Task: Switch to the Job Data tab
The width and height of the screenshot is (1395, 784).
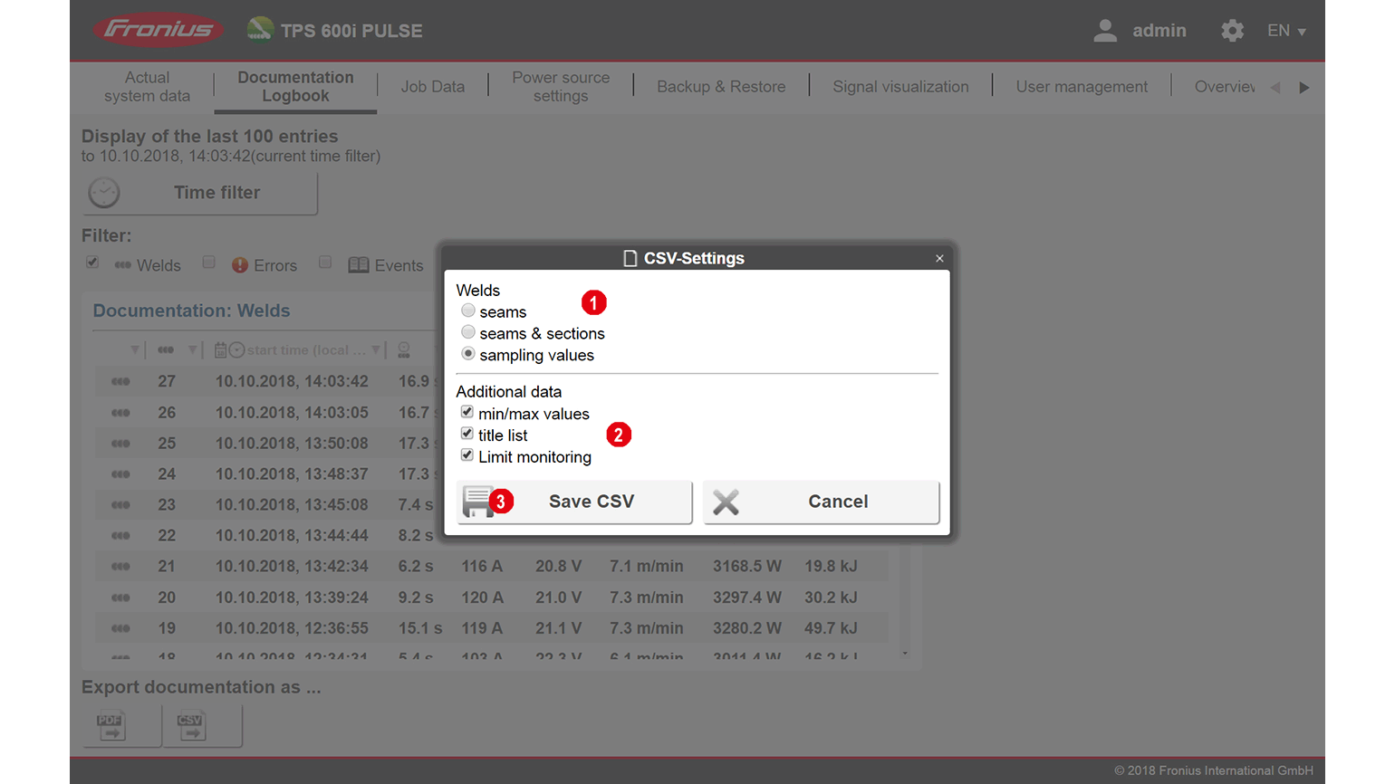Action: [433, 87]
